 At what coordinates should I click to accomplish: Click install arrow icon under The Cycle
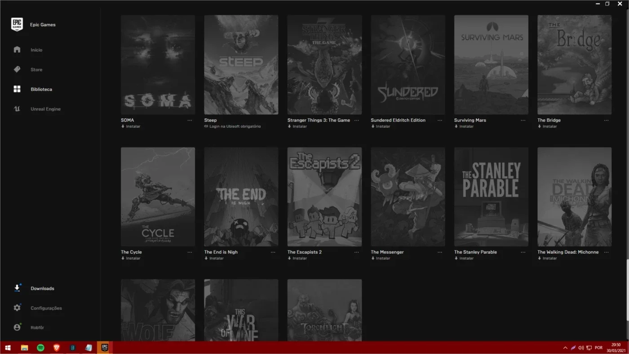(x=123, y=258)
